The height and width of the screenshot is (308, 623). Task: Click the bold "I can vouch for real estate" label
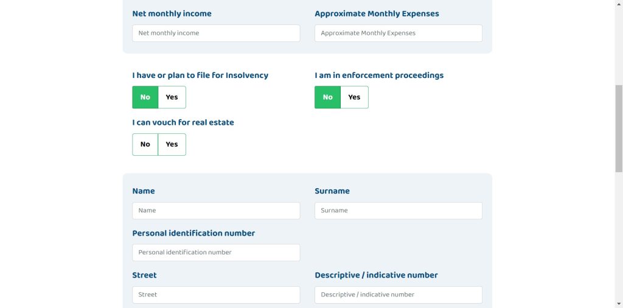pos(183,122)
